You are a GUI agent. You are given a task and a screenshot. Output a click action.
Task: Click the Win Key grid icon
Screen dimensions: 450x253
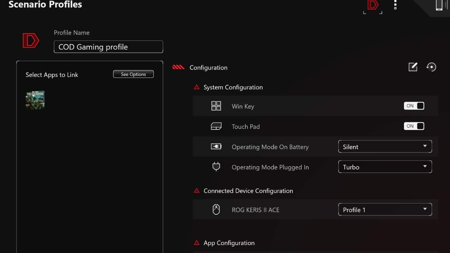pos(216,106)
